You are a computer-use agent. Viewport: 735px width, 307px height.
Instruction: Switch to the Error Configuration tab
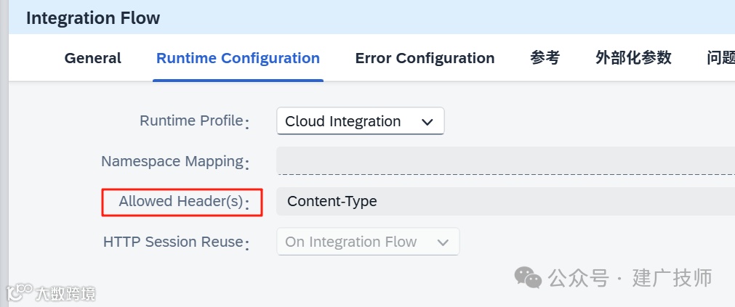click(425, 58)
